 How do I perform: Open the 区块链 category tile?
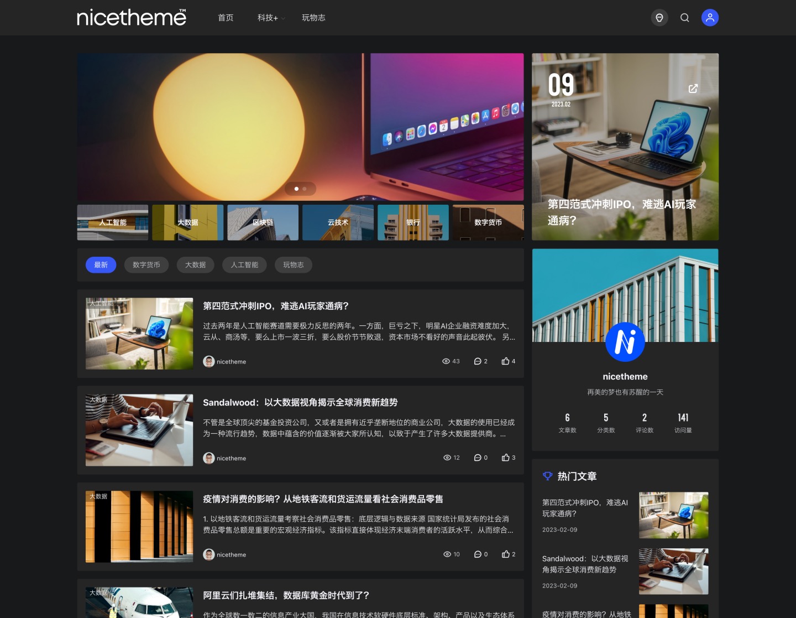263,222
